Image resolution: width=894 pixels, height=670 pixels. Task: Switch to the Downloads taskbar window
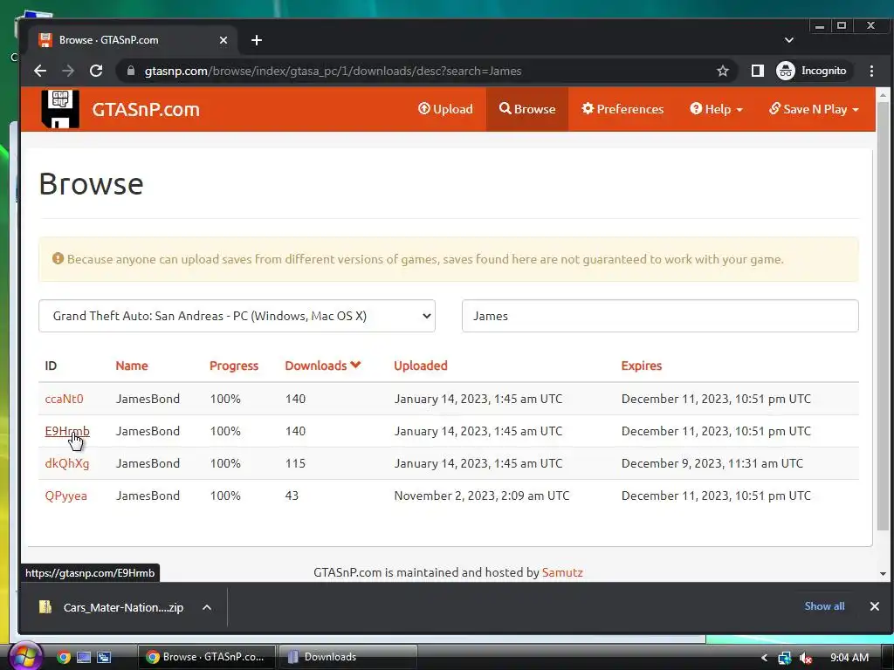pyautogui.click(x=347, y=657)
